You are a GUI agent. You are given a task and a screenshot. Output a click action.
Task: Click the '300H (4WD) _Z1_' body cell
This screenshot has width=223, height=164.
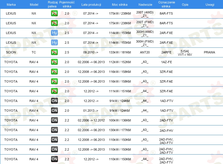pos(145,33)
